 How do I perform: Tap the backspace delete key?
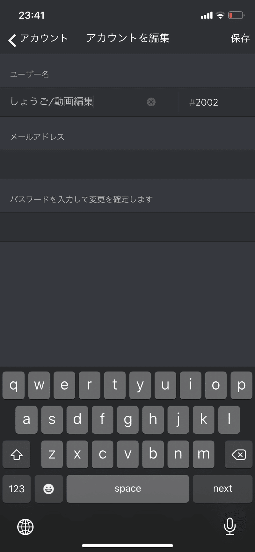[239, 454]
